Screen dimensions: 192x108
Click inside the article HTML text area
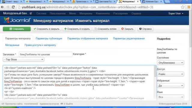point(78,83)
